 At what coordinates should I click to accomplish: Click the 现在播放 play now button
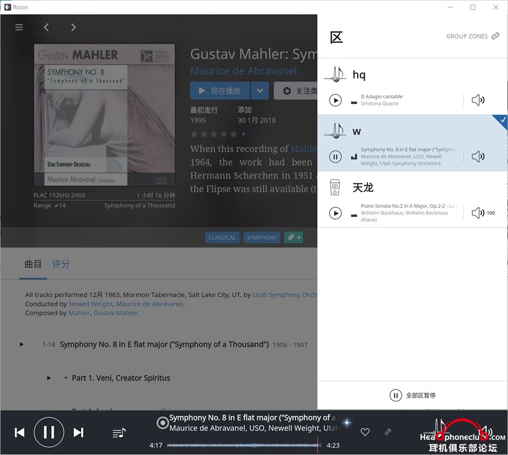(220, 91)
